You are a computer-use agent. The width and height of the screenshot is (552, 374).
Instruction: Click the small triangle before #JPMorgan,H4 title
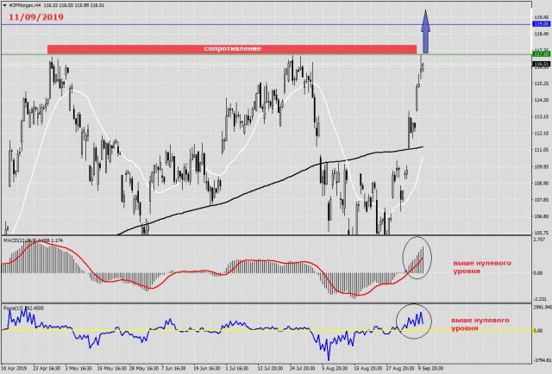[3, 5]
